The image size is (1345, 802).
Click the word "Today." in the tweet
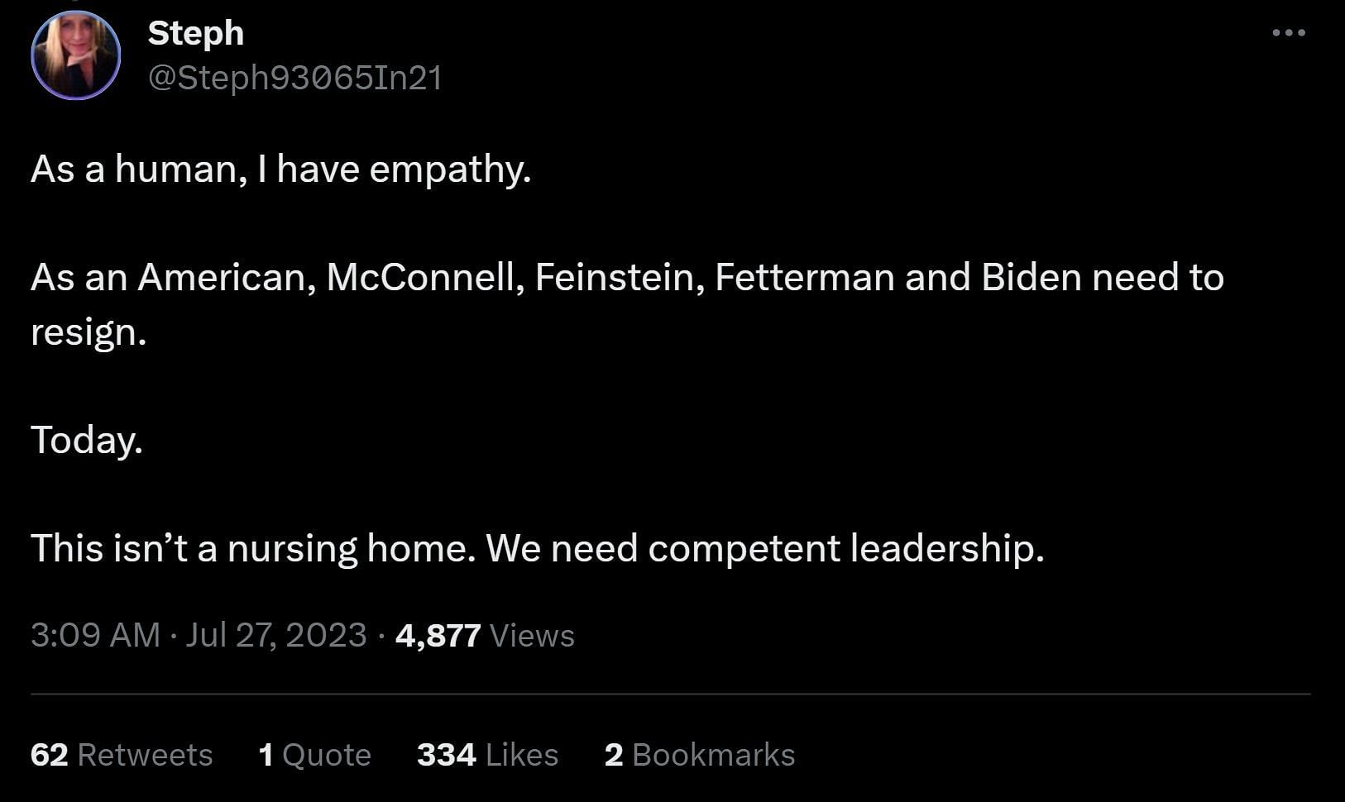(87, 440)
